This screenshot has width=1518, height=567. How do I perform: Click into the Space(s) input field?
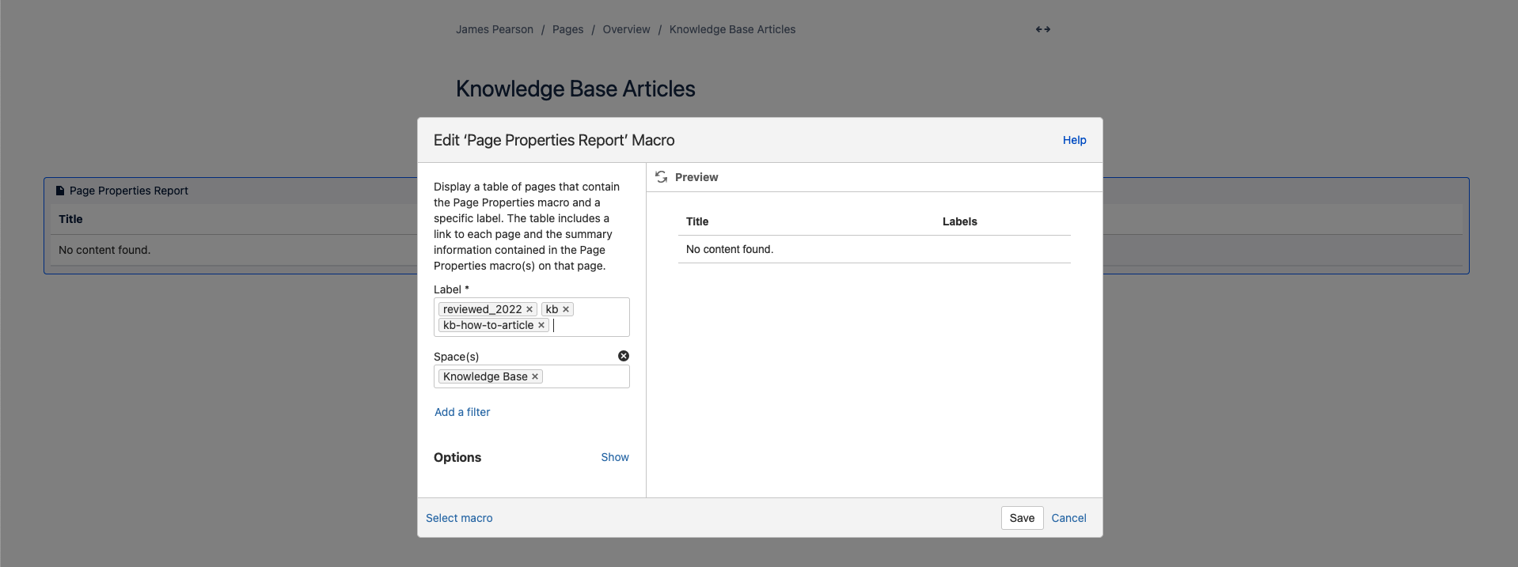click(584, 376)
